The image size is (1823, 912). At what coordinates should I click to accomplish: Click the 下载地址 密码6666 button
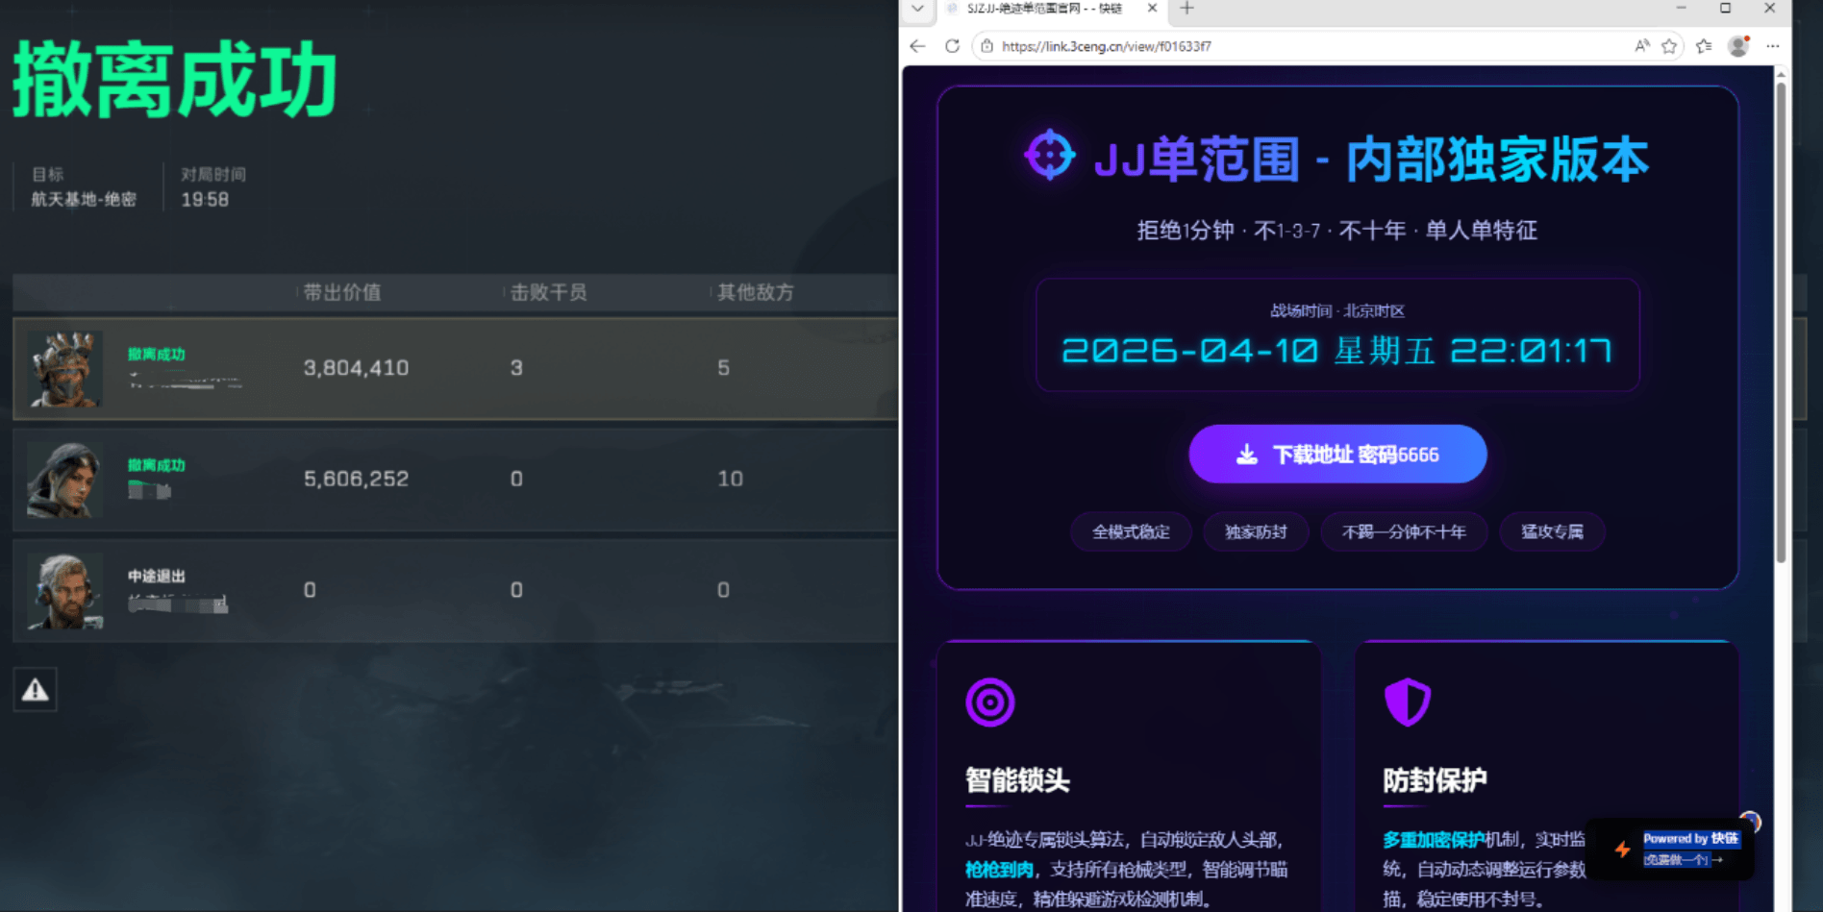(1337, 455)
